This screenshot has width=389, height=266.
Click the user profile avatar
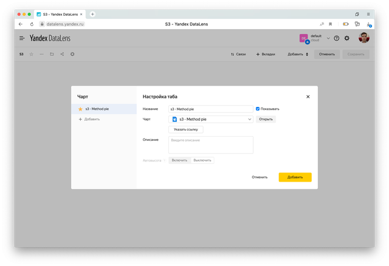tap(363, 38)
